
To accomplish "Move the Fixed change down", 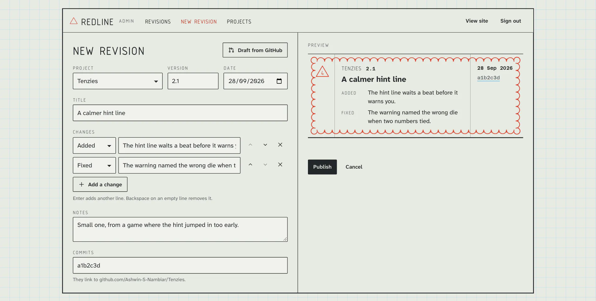I will point(265,165).
